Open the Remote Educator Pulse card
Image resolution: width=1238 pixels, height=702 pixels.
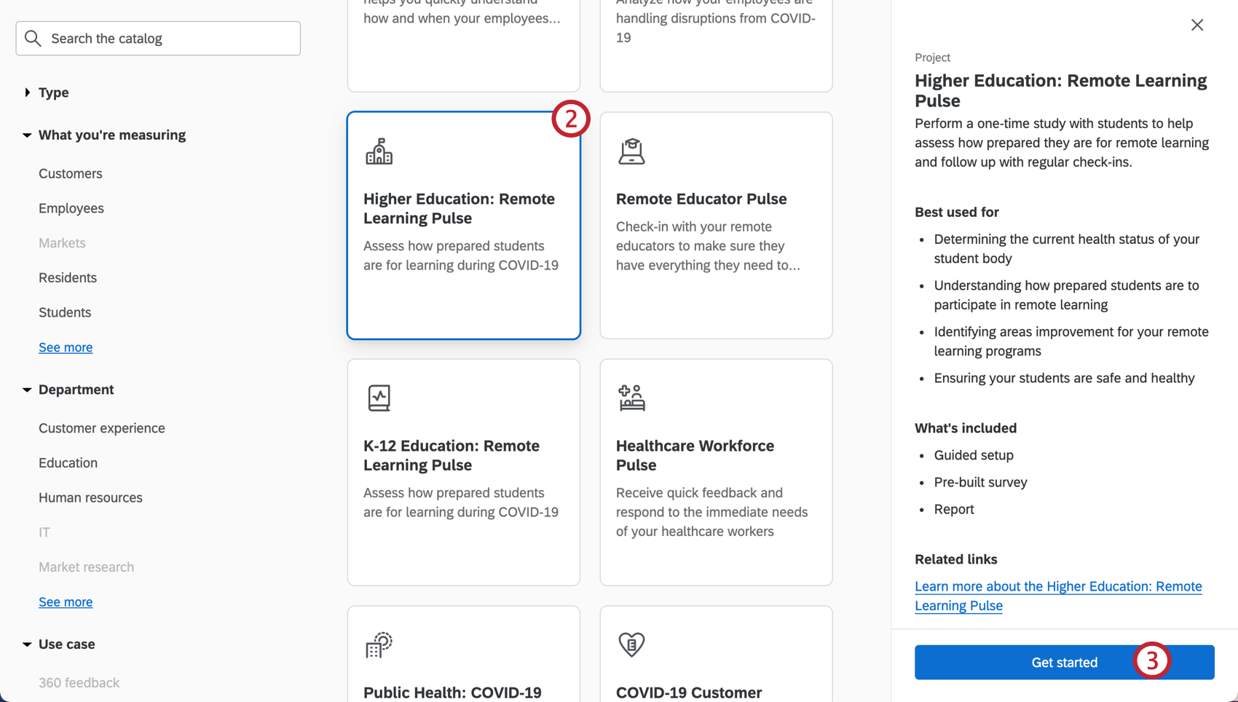point(716,225)
